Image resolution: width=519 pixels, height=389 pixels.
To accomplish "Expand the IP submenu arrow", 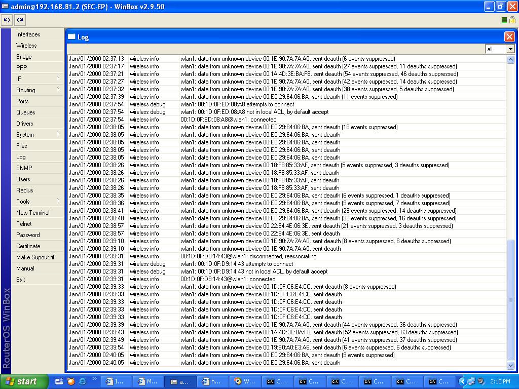I will point(58,78).
